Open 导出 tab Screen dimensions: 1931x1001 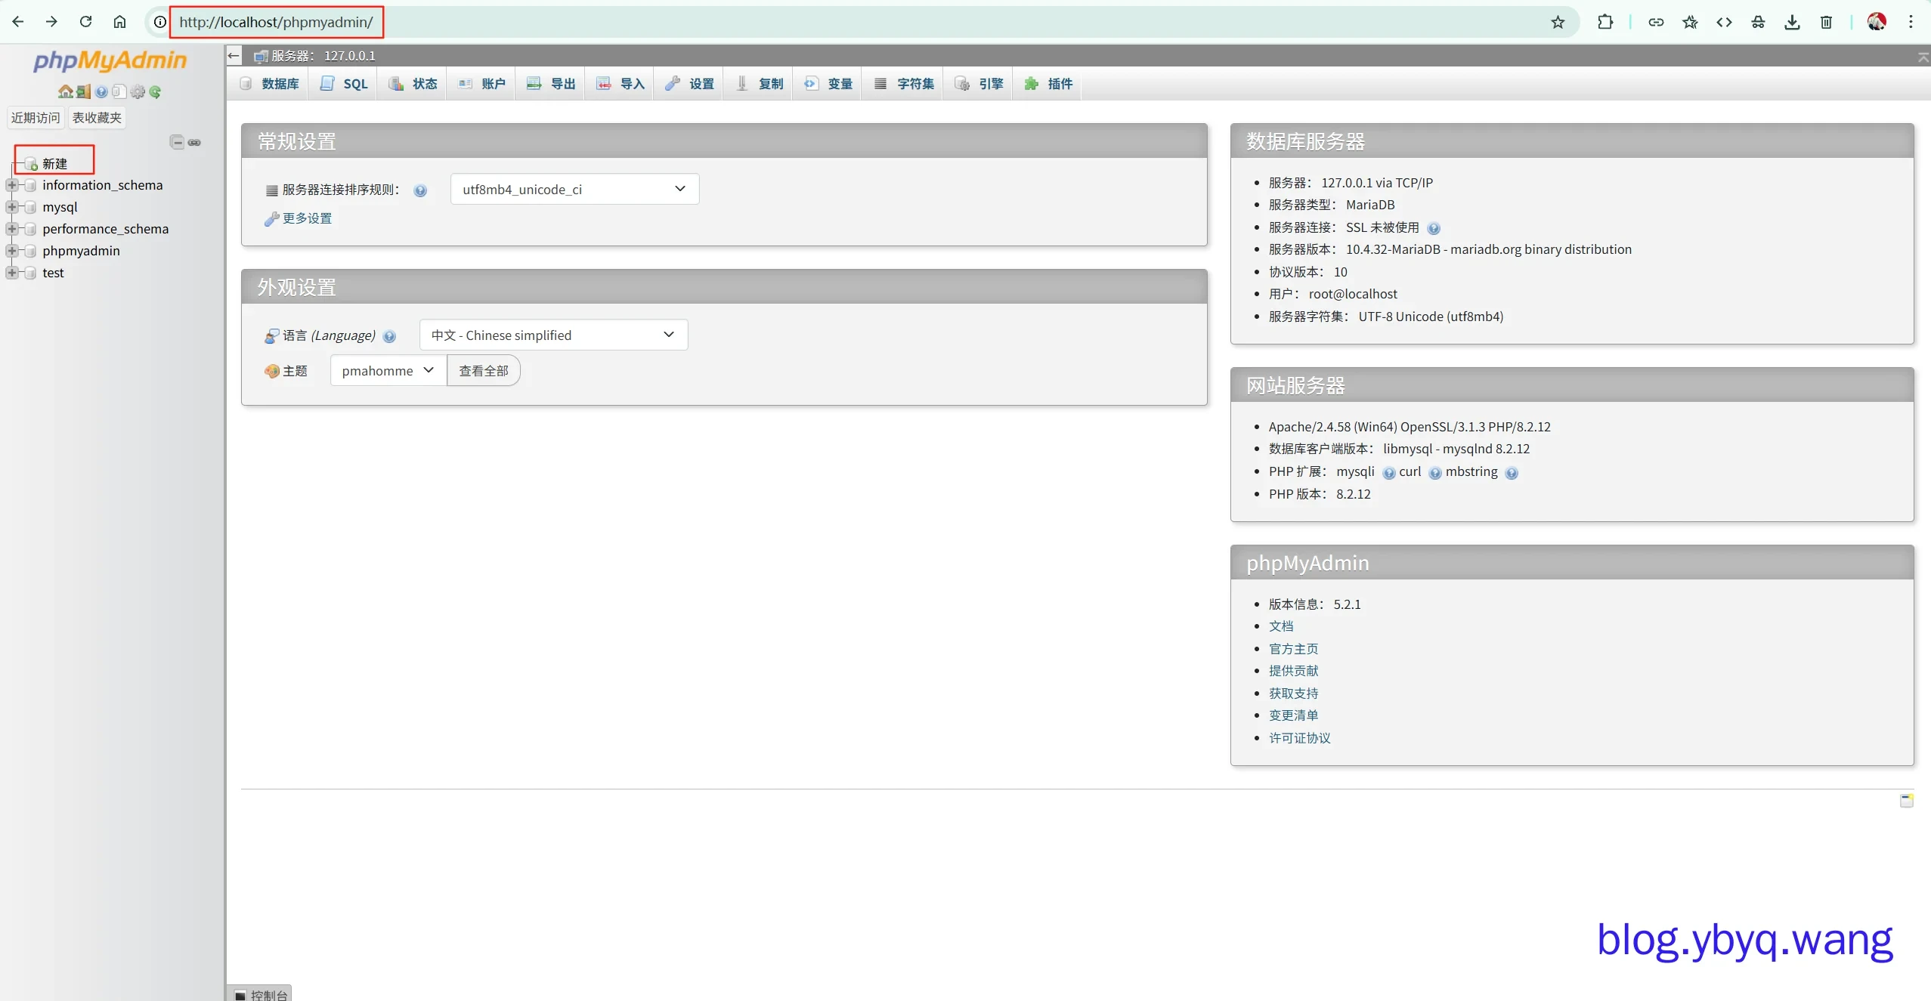[x=551, y=84]
